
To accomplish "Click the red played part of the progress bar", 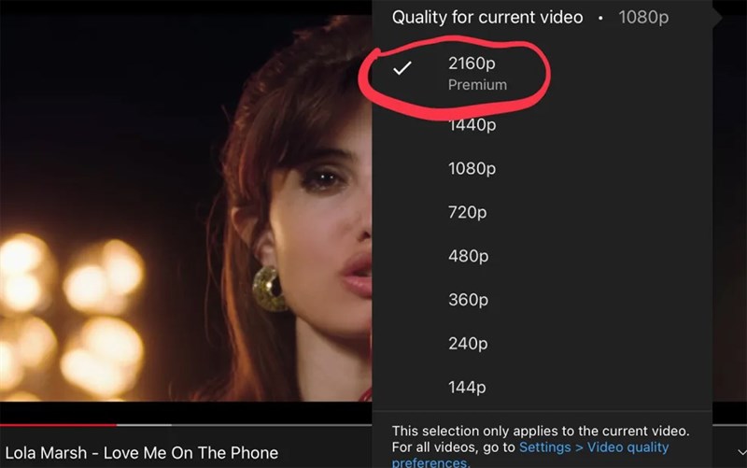I will pyautogui.click(x=56, y=424).
